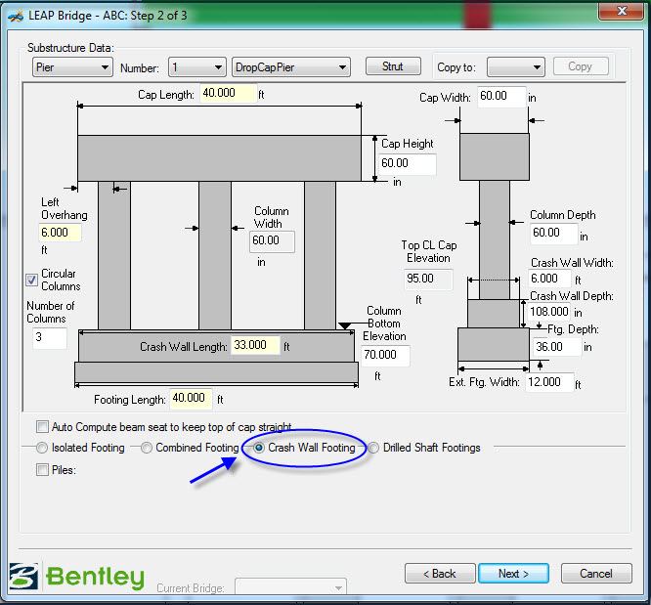
Task: Click the Cap Height label text
Action: pyautogui.click(x=408, y=144)
